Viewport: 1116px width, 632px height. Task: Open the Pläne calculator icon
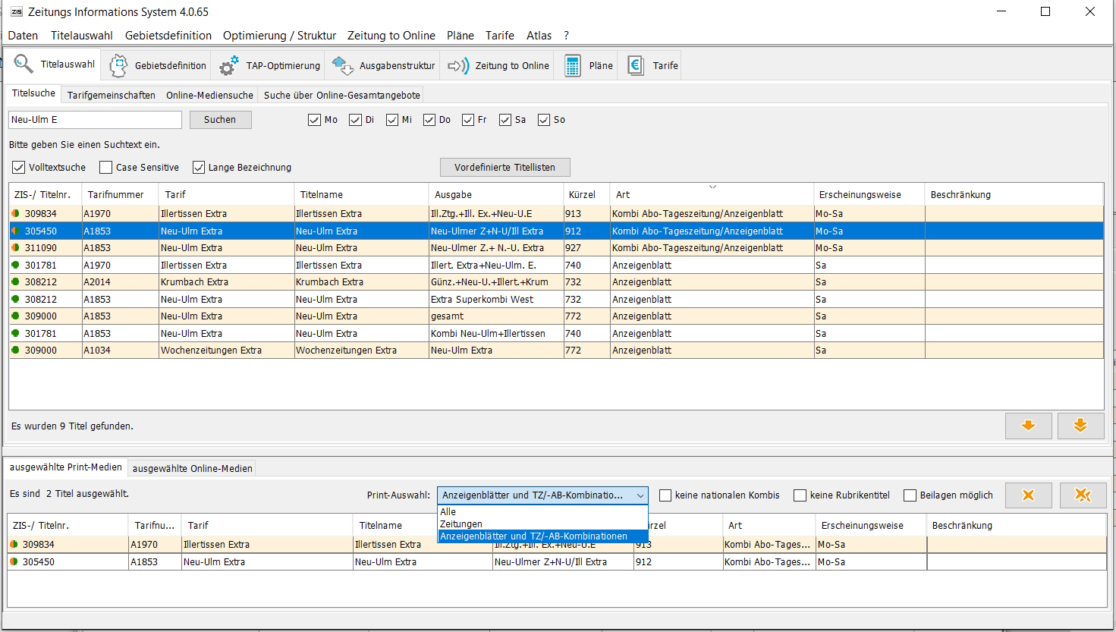pos(573,66)
